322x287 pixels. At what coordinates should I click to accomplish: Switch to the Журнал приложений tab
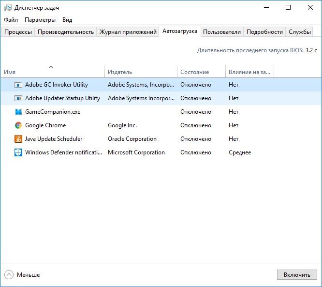[128, 32]
